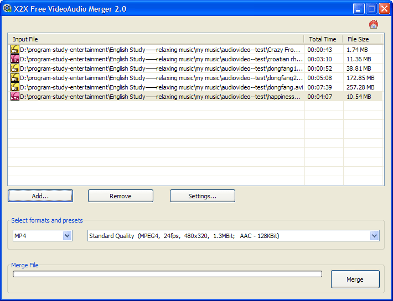The height and width of the screenshot is (301, 393).
Task: Click the file icon of the happiness... entry
Action: coord(15,97)
